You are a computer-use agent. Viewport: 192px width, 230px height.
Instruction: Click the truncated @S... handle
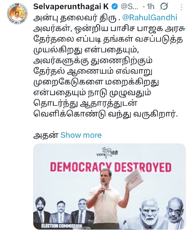point(129,7)
